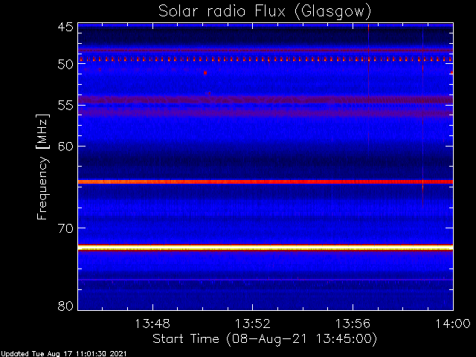The image size is (476, 357).
Task: Click the 60 MHz frequency label
Action: click(x=65, y=147)
